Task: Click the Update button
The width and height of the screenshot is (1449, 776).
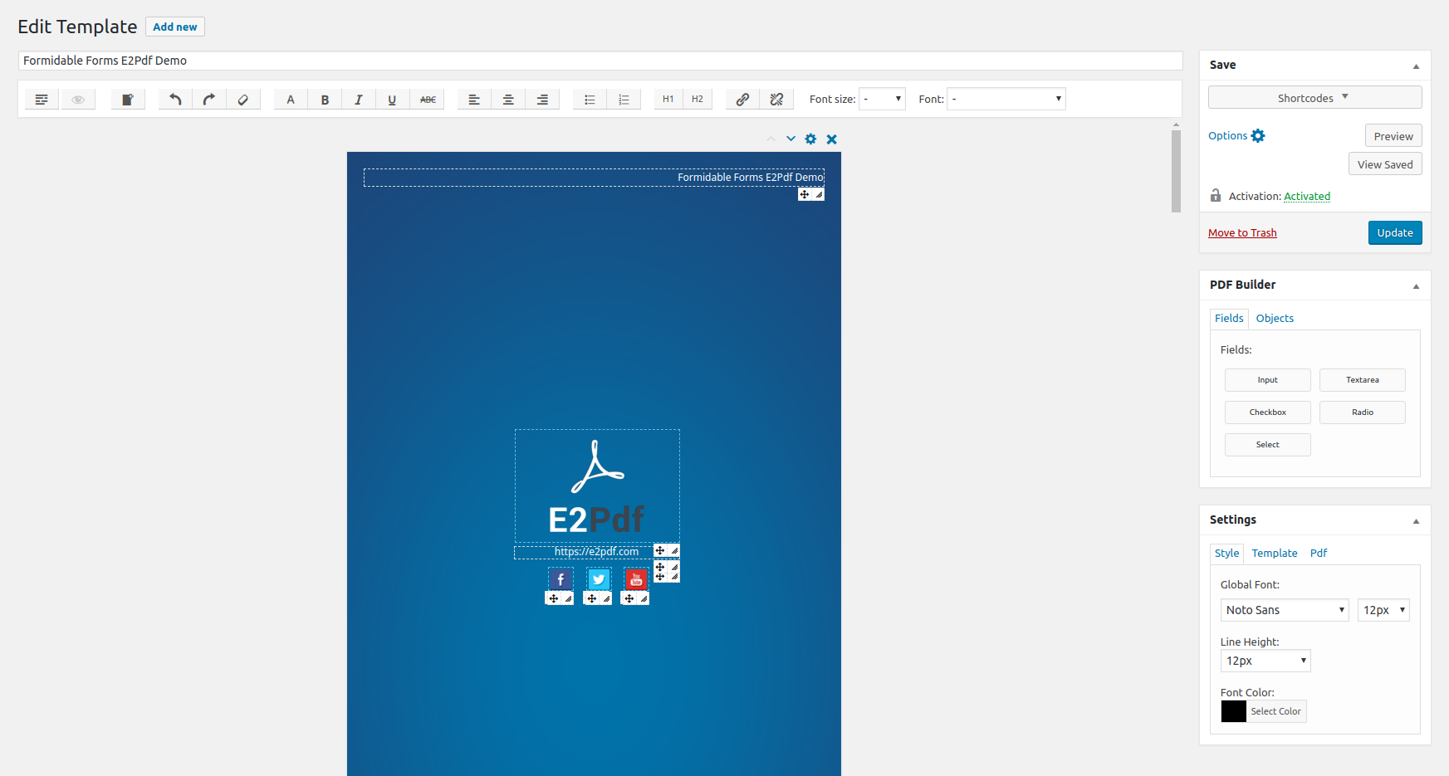Action: [x=1395, y=233]
